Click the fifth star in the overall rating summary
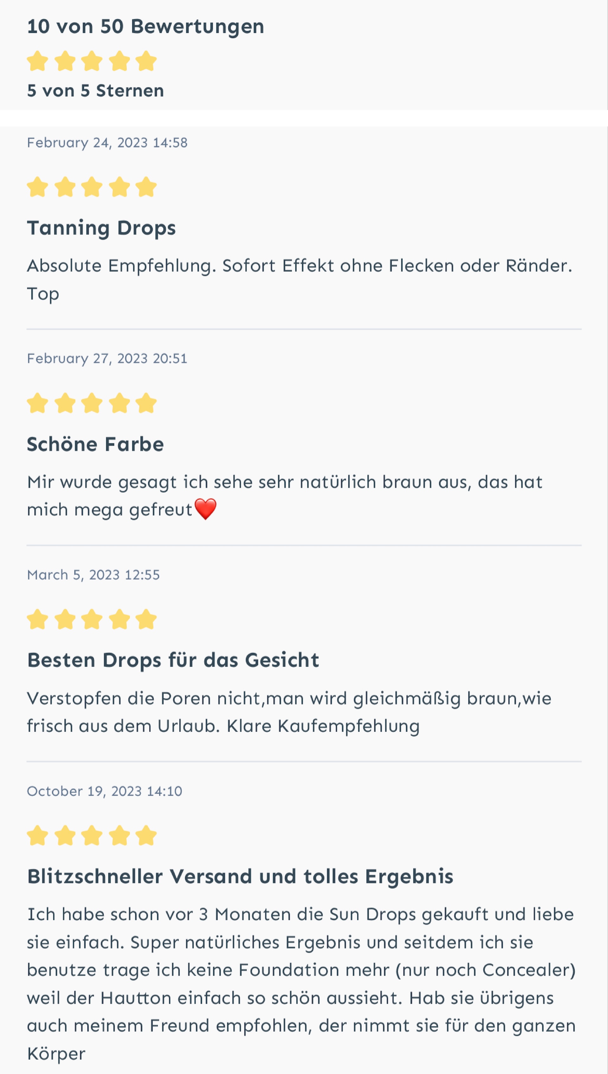 point(146,61)
